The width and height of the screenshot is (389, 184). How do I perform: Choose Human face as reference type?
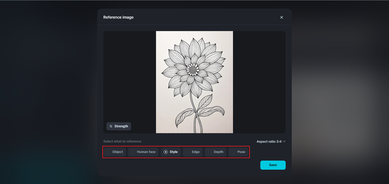point(143,152)
